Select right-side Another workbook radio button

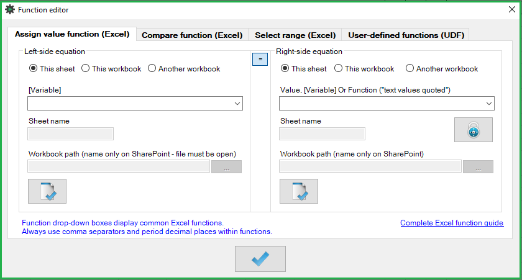tap(410, 68)
